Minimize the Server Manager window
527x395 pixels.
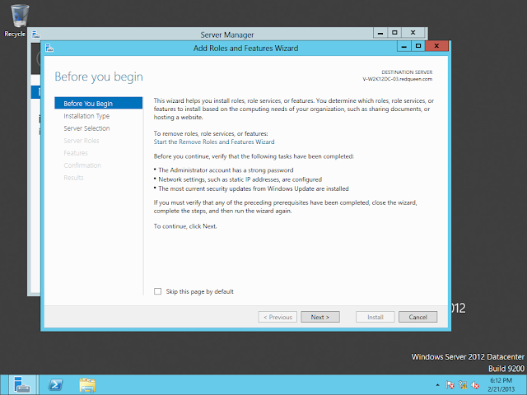tap(380, 33)
